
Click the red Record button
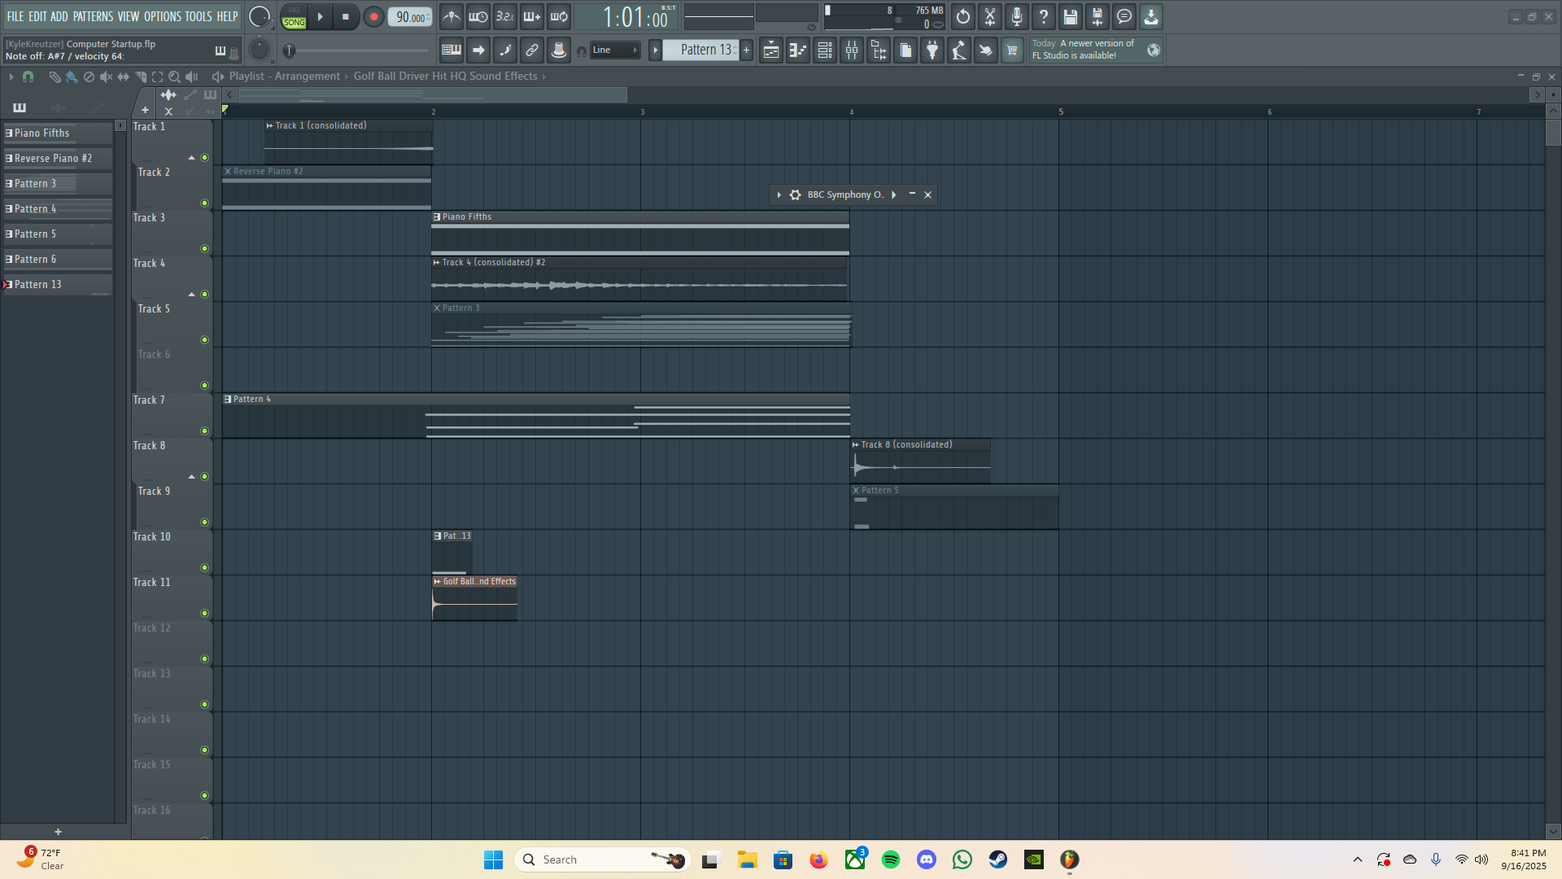point(373,16)
